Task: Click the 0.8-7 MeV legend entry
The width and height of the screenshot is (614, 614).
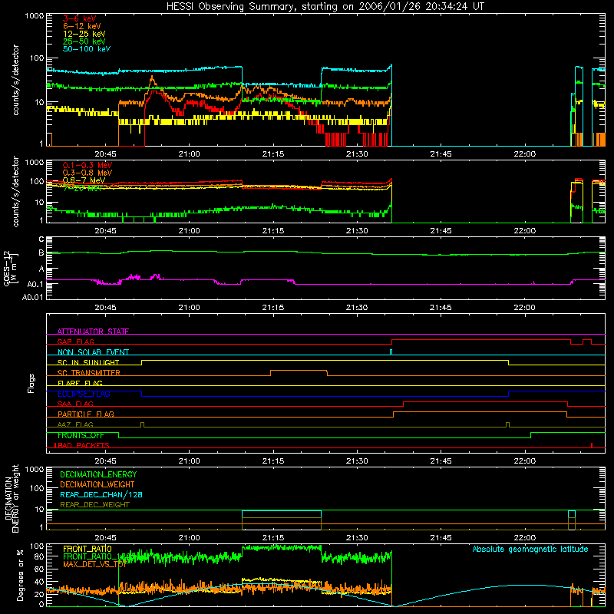Action: (84, 180)
